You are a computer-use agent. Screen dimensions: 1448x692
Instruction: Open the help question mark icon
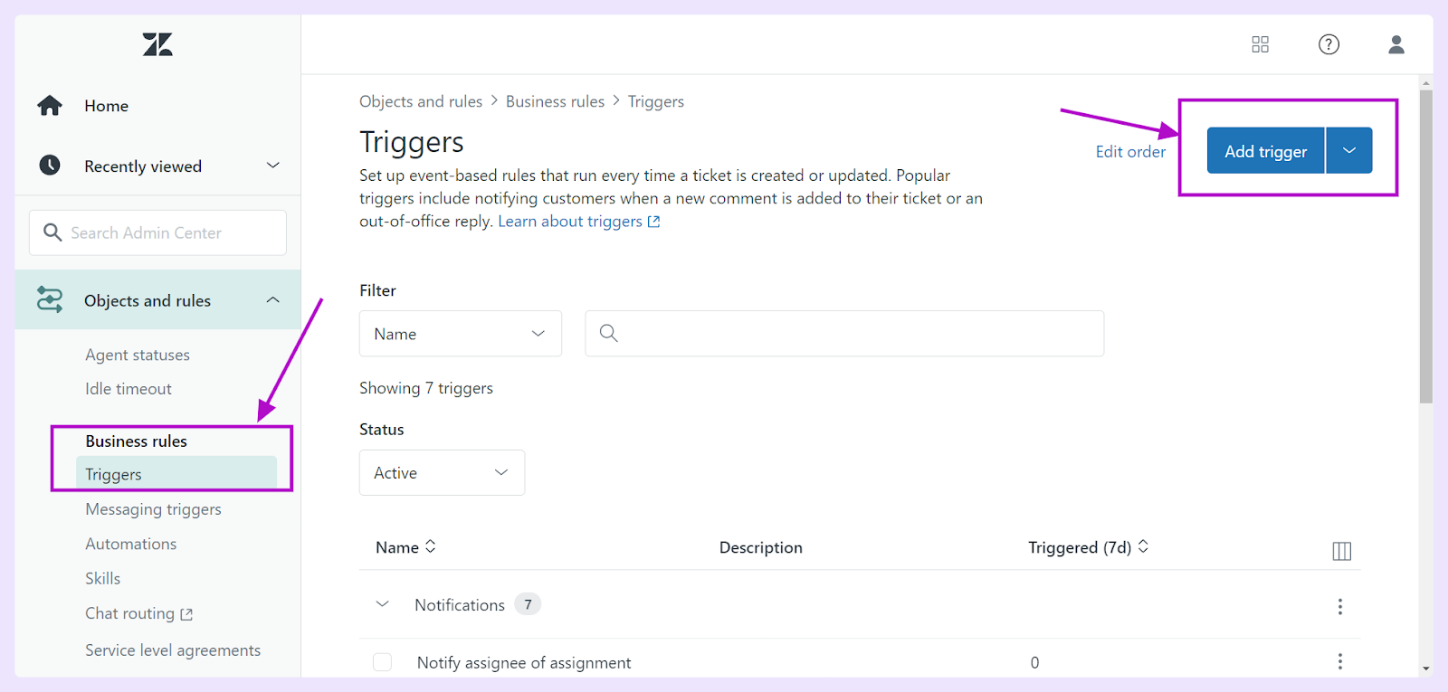(1329, 44)
